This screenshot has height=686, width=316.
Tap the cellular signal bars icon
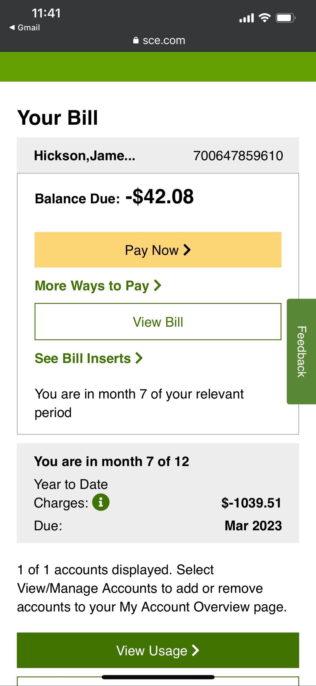pyautogui.click(x=247, y=18)
